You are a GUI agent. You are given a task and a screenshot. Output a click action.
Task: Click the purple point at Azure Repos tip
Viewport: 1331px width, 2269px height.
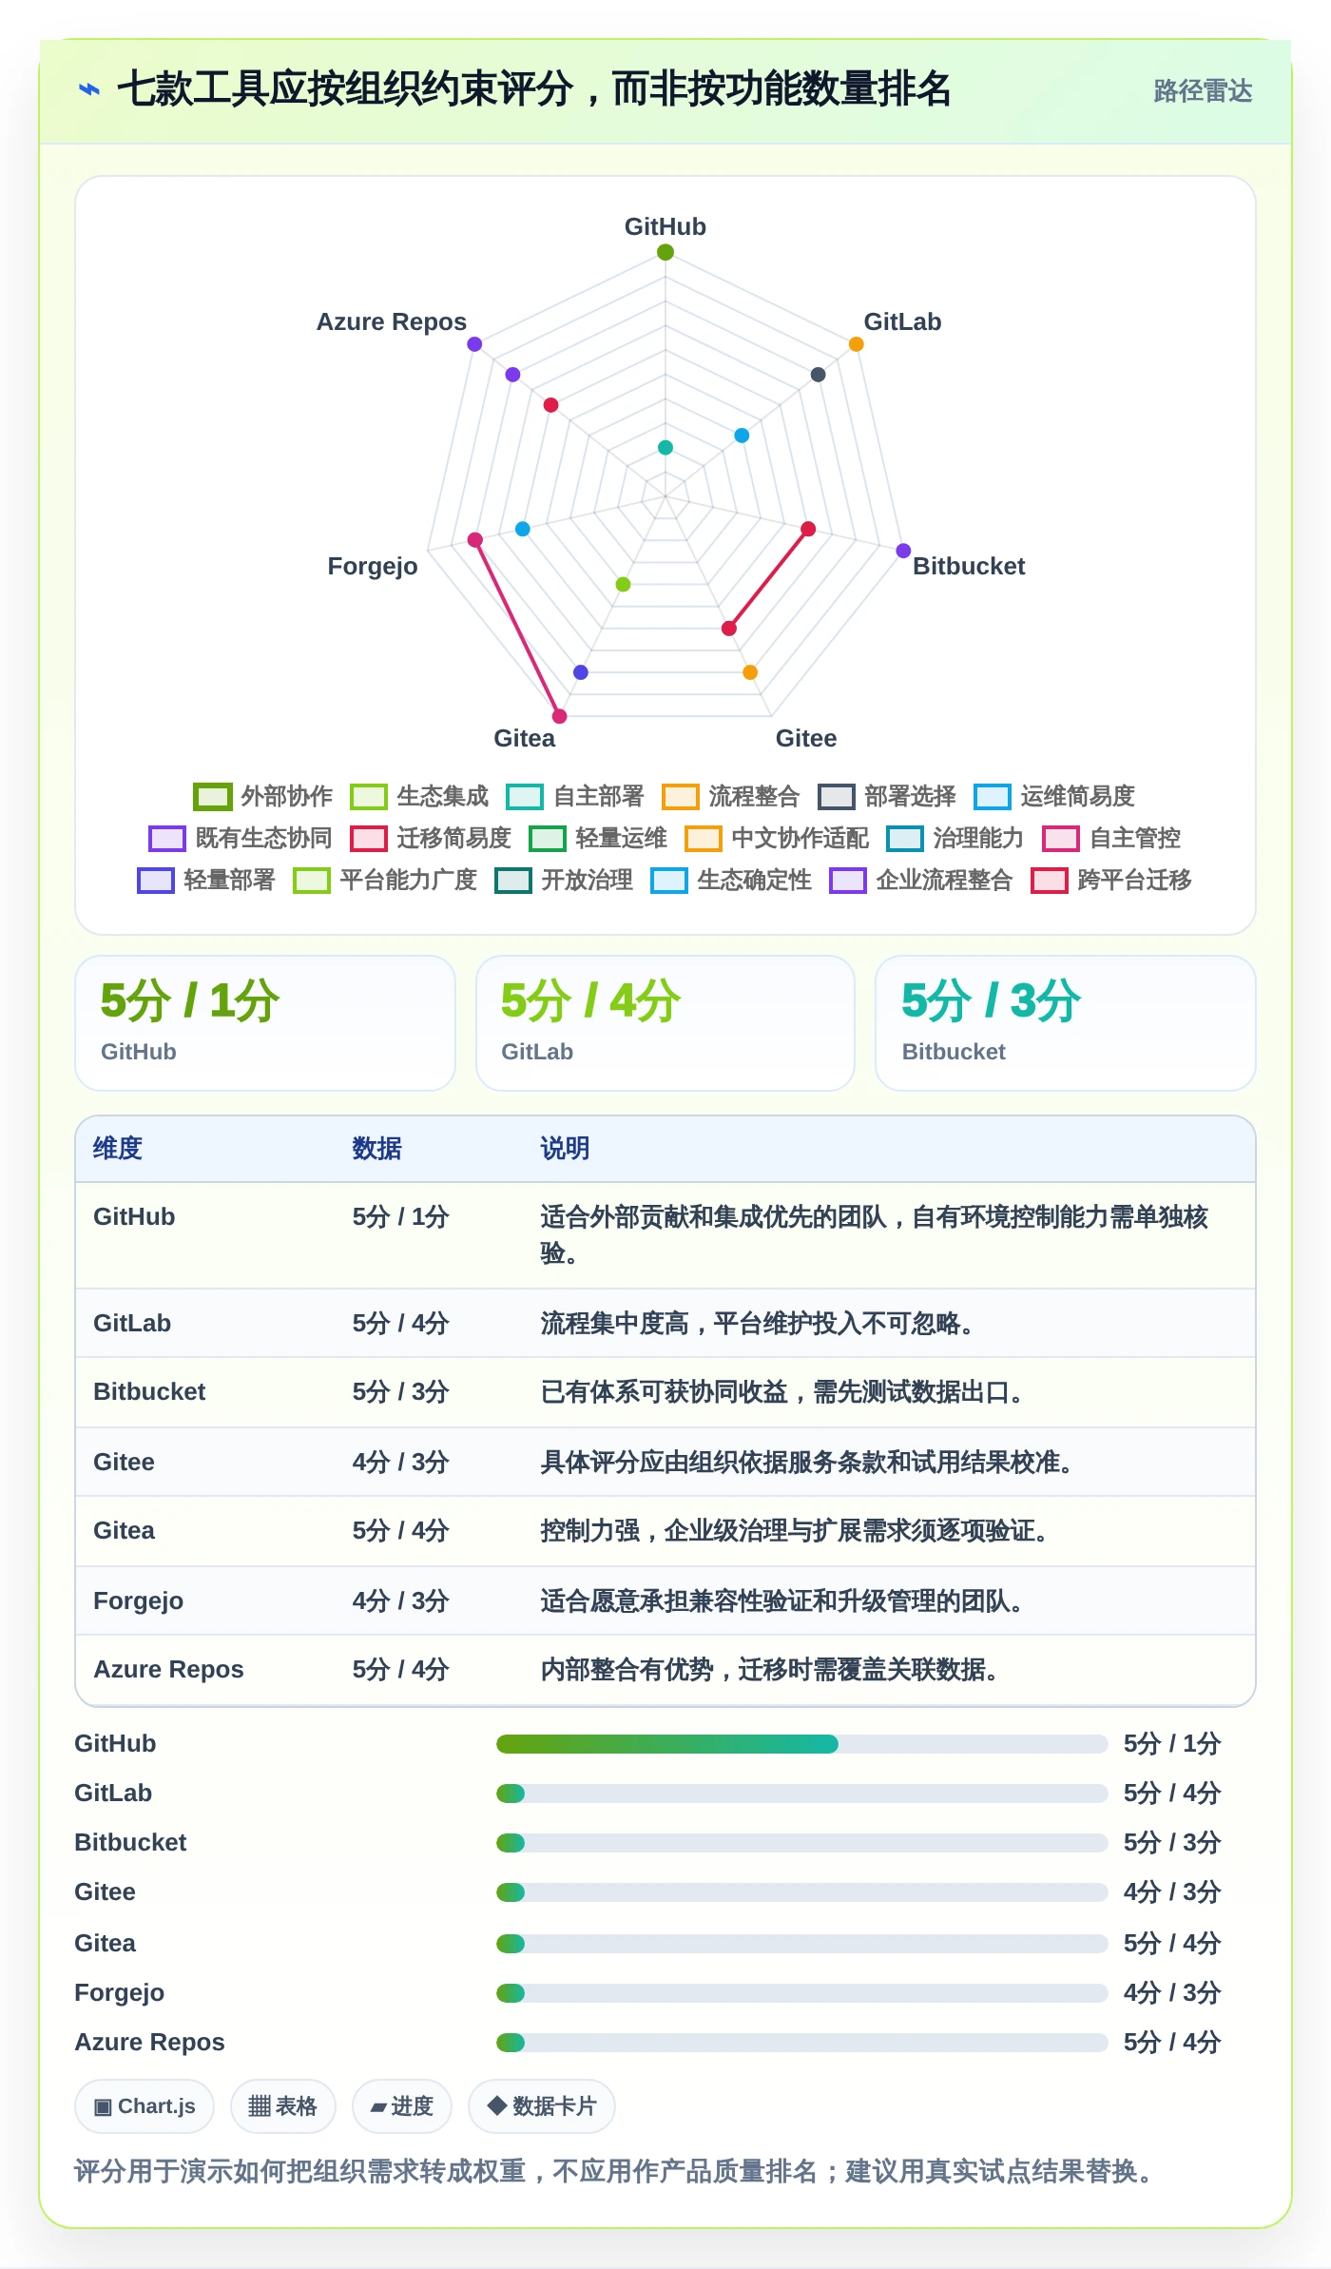click(474, 344)
